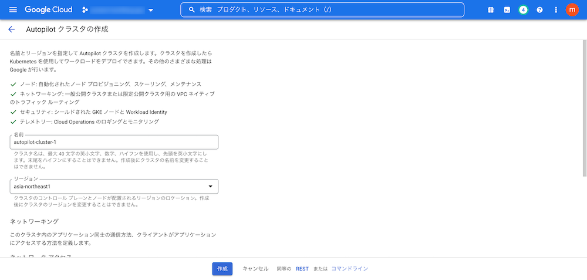587x280 pixels.
Task: Open the three-dot settings menu
Action: (x=555, y=10)
